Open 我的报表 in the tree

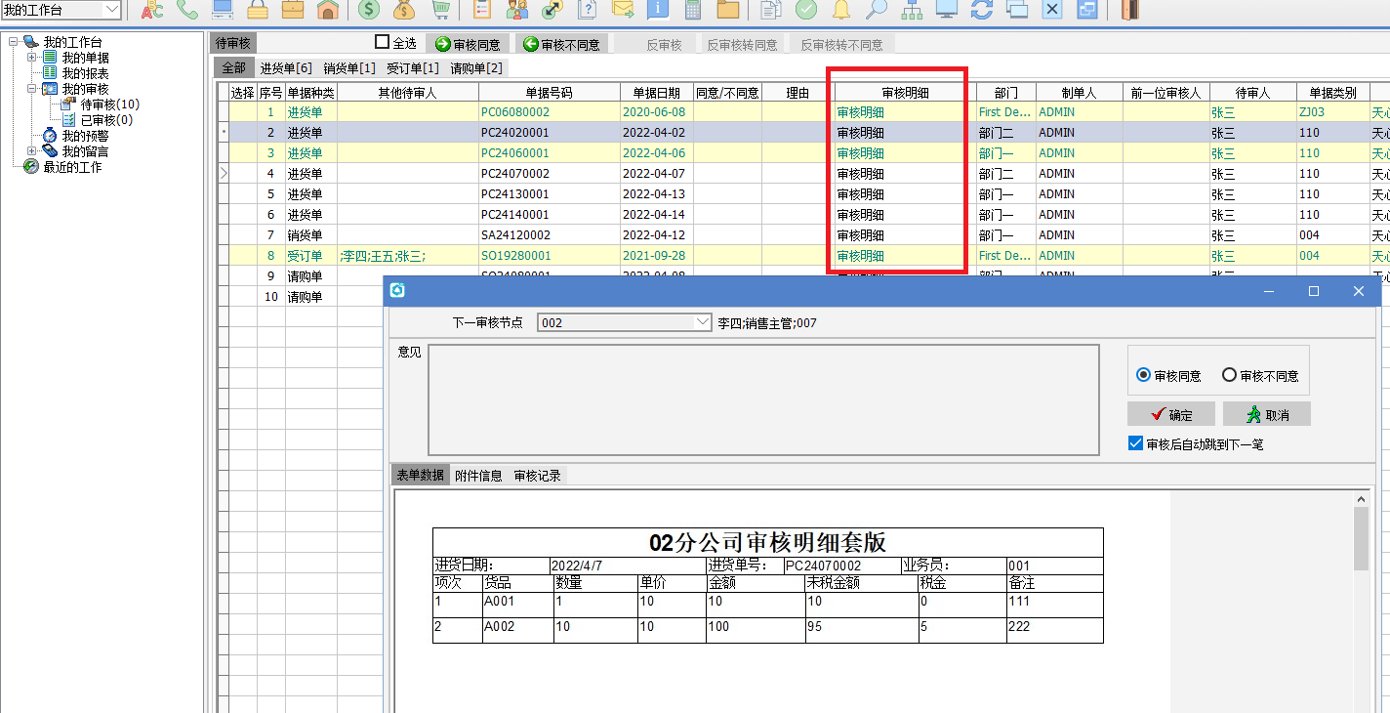coord(86,73)
